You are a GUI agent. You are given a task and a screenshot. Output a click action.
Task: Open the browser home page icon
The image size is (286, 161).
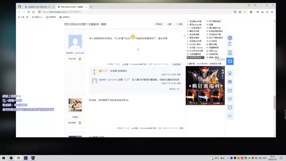tap(34, 12)
